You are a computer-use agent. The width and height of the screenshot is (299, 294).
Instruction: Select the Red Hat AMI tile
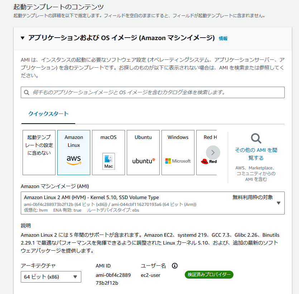point(207,153)
